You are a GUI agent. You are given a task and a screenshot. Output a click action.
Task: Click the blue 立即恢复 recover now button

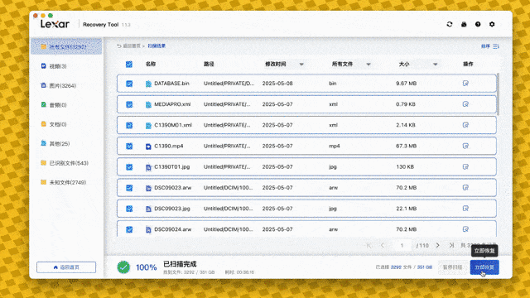click(484, 267)
